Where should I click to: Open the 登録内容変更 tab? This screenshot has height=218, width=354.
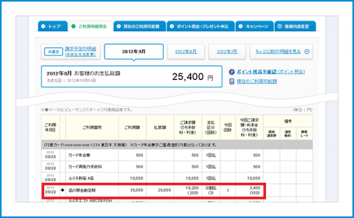(295, 26)
